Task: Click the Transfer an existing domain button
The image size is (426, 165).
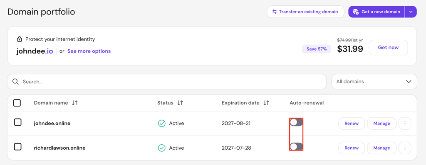Action: pyautogui.click(x=305, y=12)
